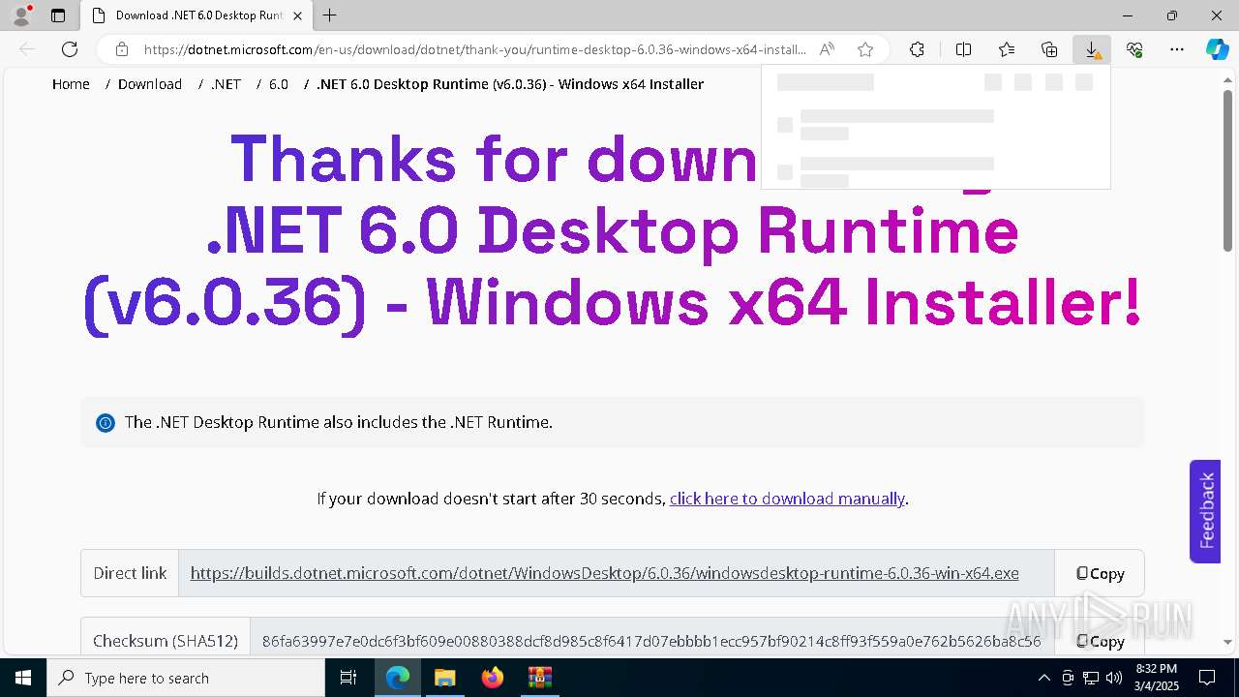Open the Windows Start menu

(23, 678)
